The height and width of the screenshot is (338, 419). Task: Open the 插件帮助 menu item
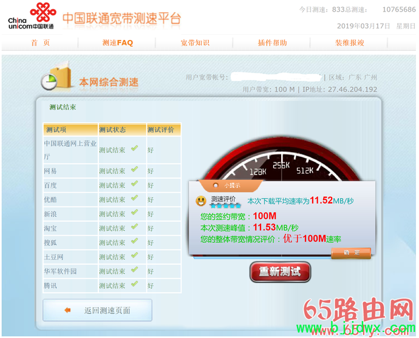coord(272,42)
